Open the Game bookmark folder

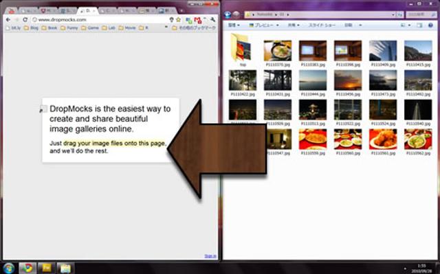tap(90, 28)
